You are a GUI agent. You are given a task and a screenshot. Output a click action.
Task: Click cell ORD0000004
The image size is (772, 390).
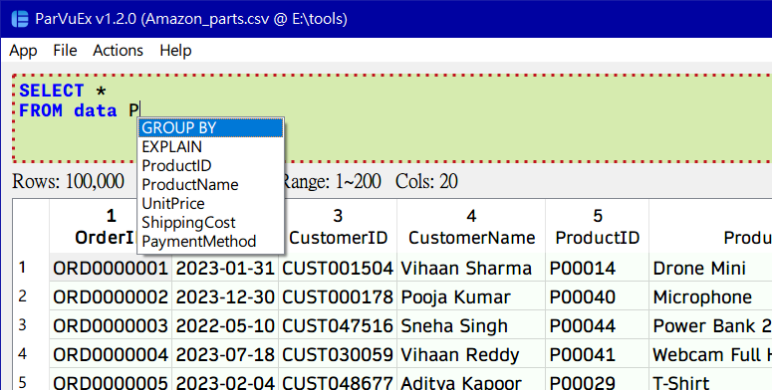[111, 354]
